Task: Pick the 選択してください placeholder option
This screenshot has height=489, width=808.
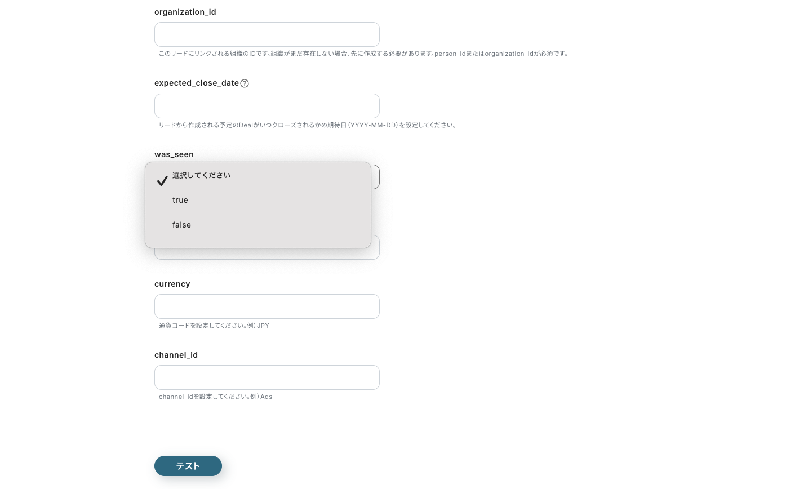Action: click(x=201, y=175)
